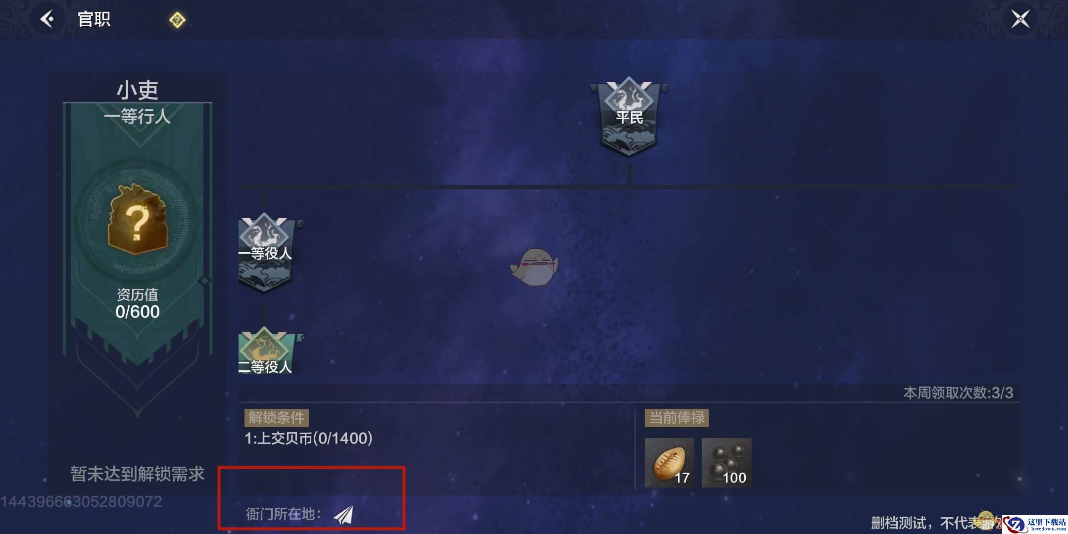Click the 资历值 0/600 progress
The height and width of the screenshot is (534, 1068).
click(x=138, y=304)
